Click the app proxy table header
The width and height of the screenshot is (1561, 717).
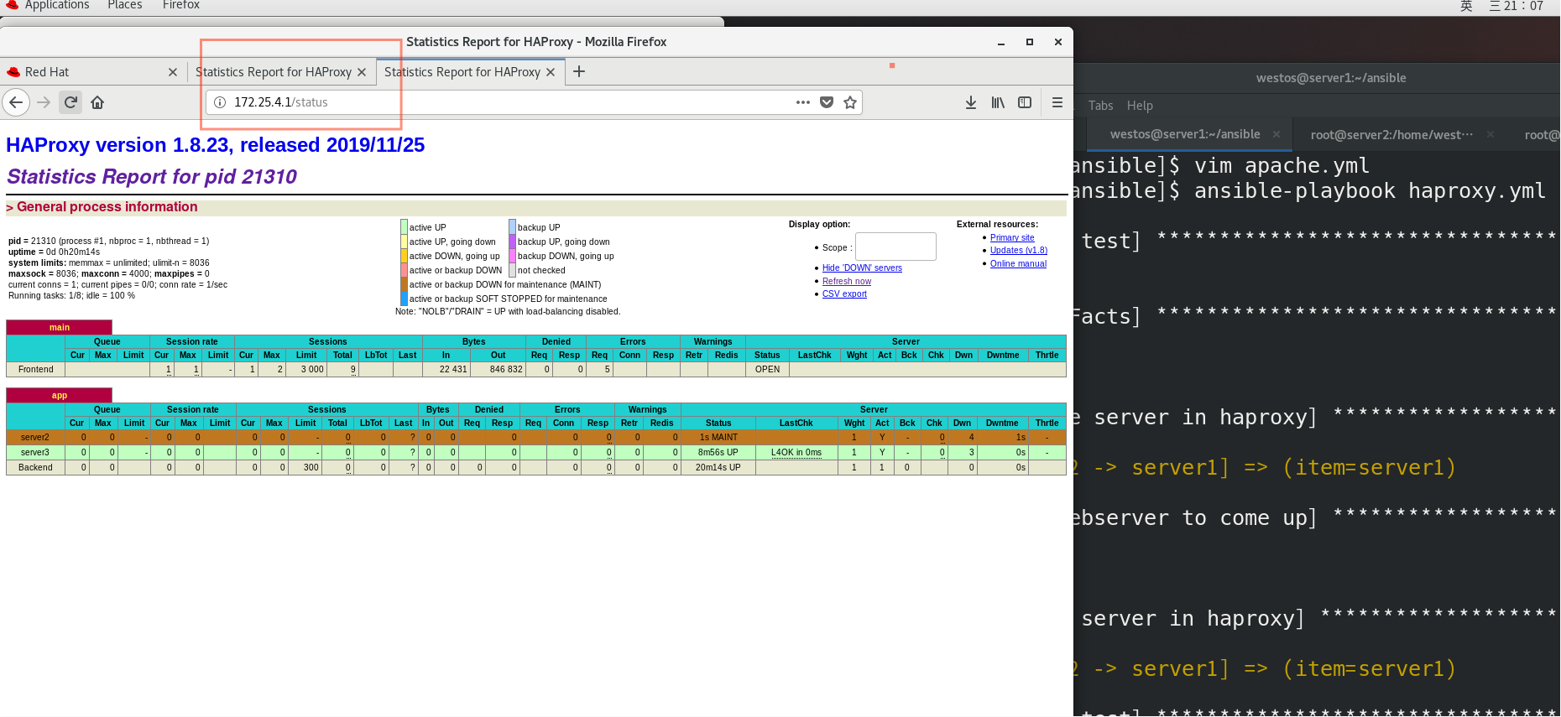pyautogui.click(x=59, y=395)
